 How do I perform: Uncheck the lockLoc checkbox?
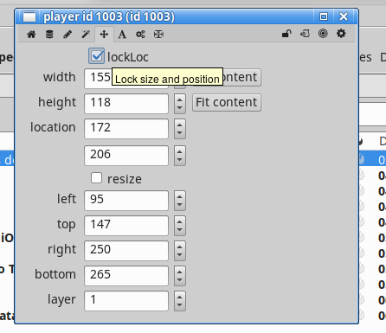[96, 56]
